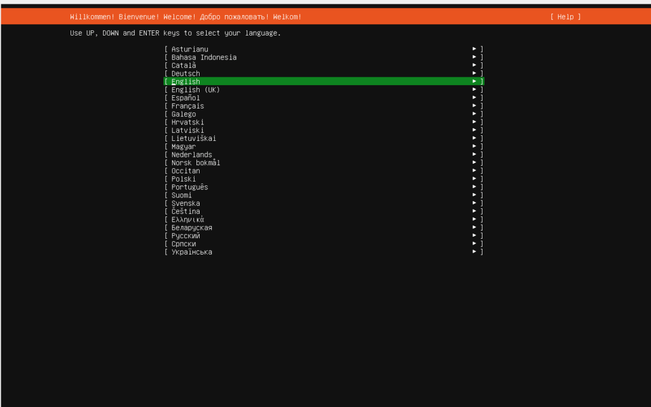The height and width of the screenshot is (407, 651).
Task: Select Português language entry
Action: [189, 187]
